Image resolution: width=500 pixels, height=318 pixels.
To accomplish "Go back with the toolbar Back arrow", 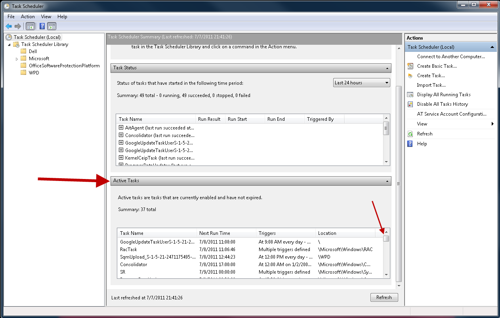I will 9,26.
